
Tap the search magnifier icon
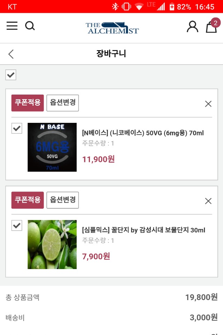coord(30,26)
